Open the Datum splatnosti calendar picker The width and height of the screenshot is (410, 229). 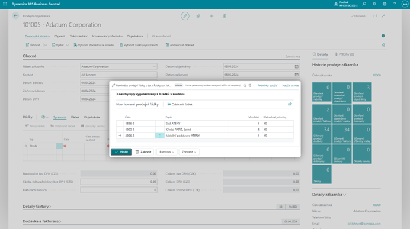[296, 75]
